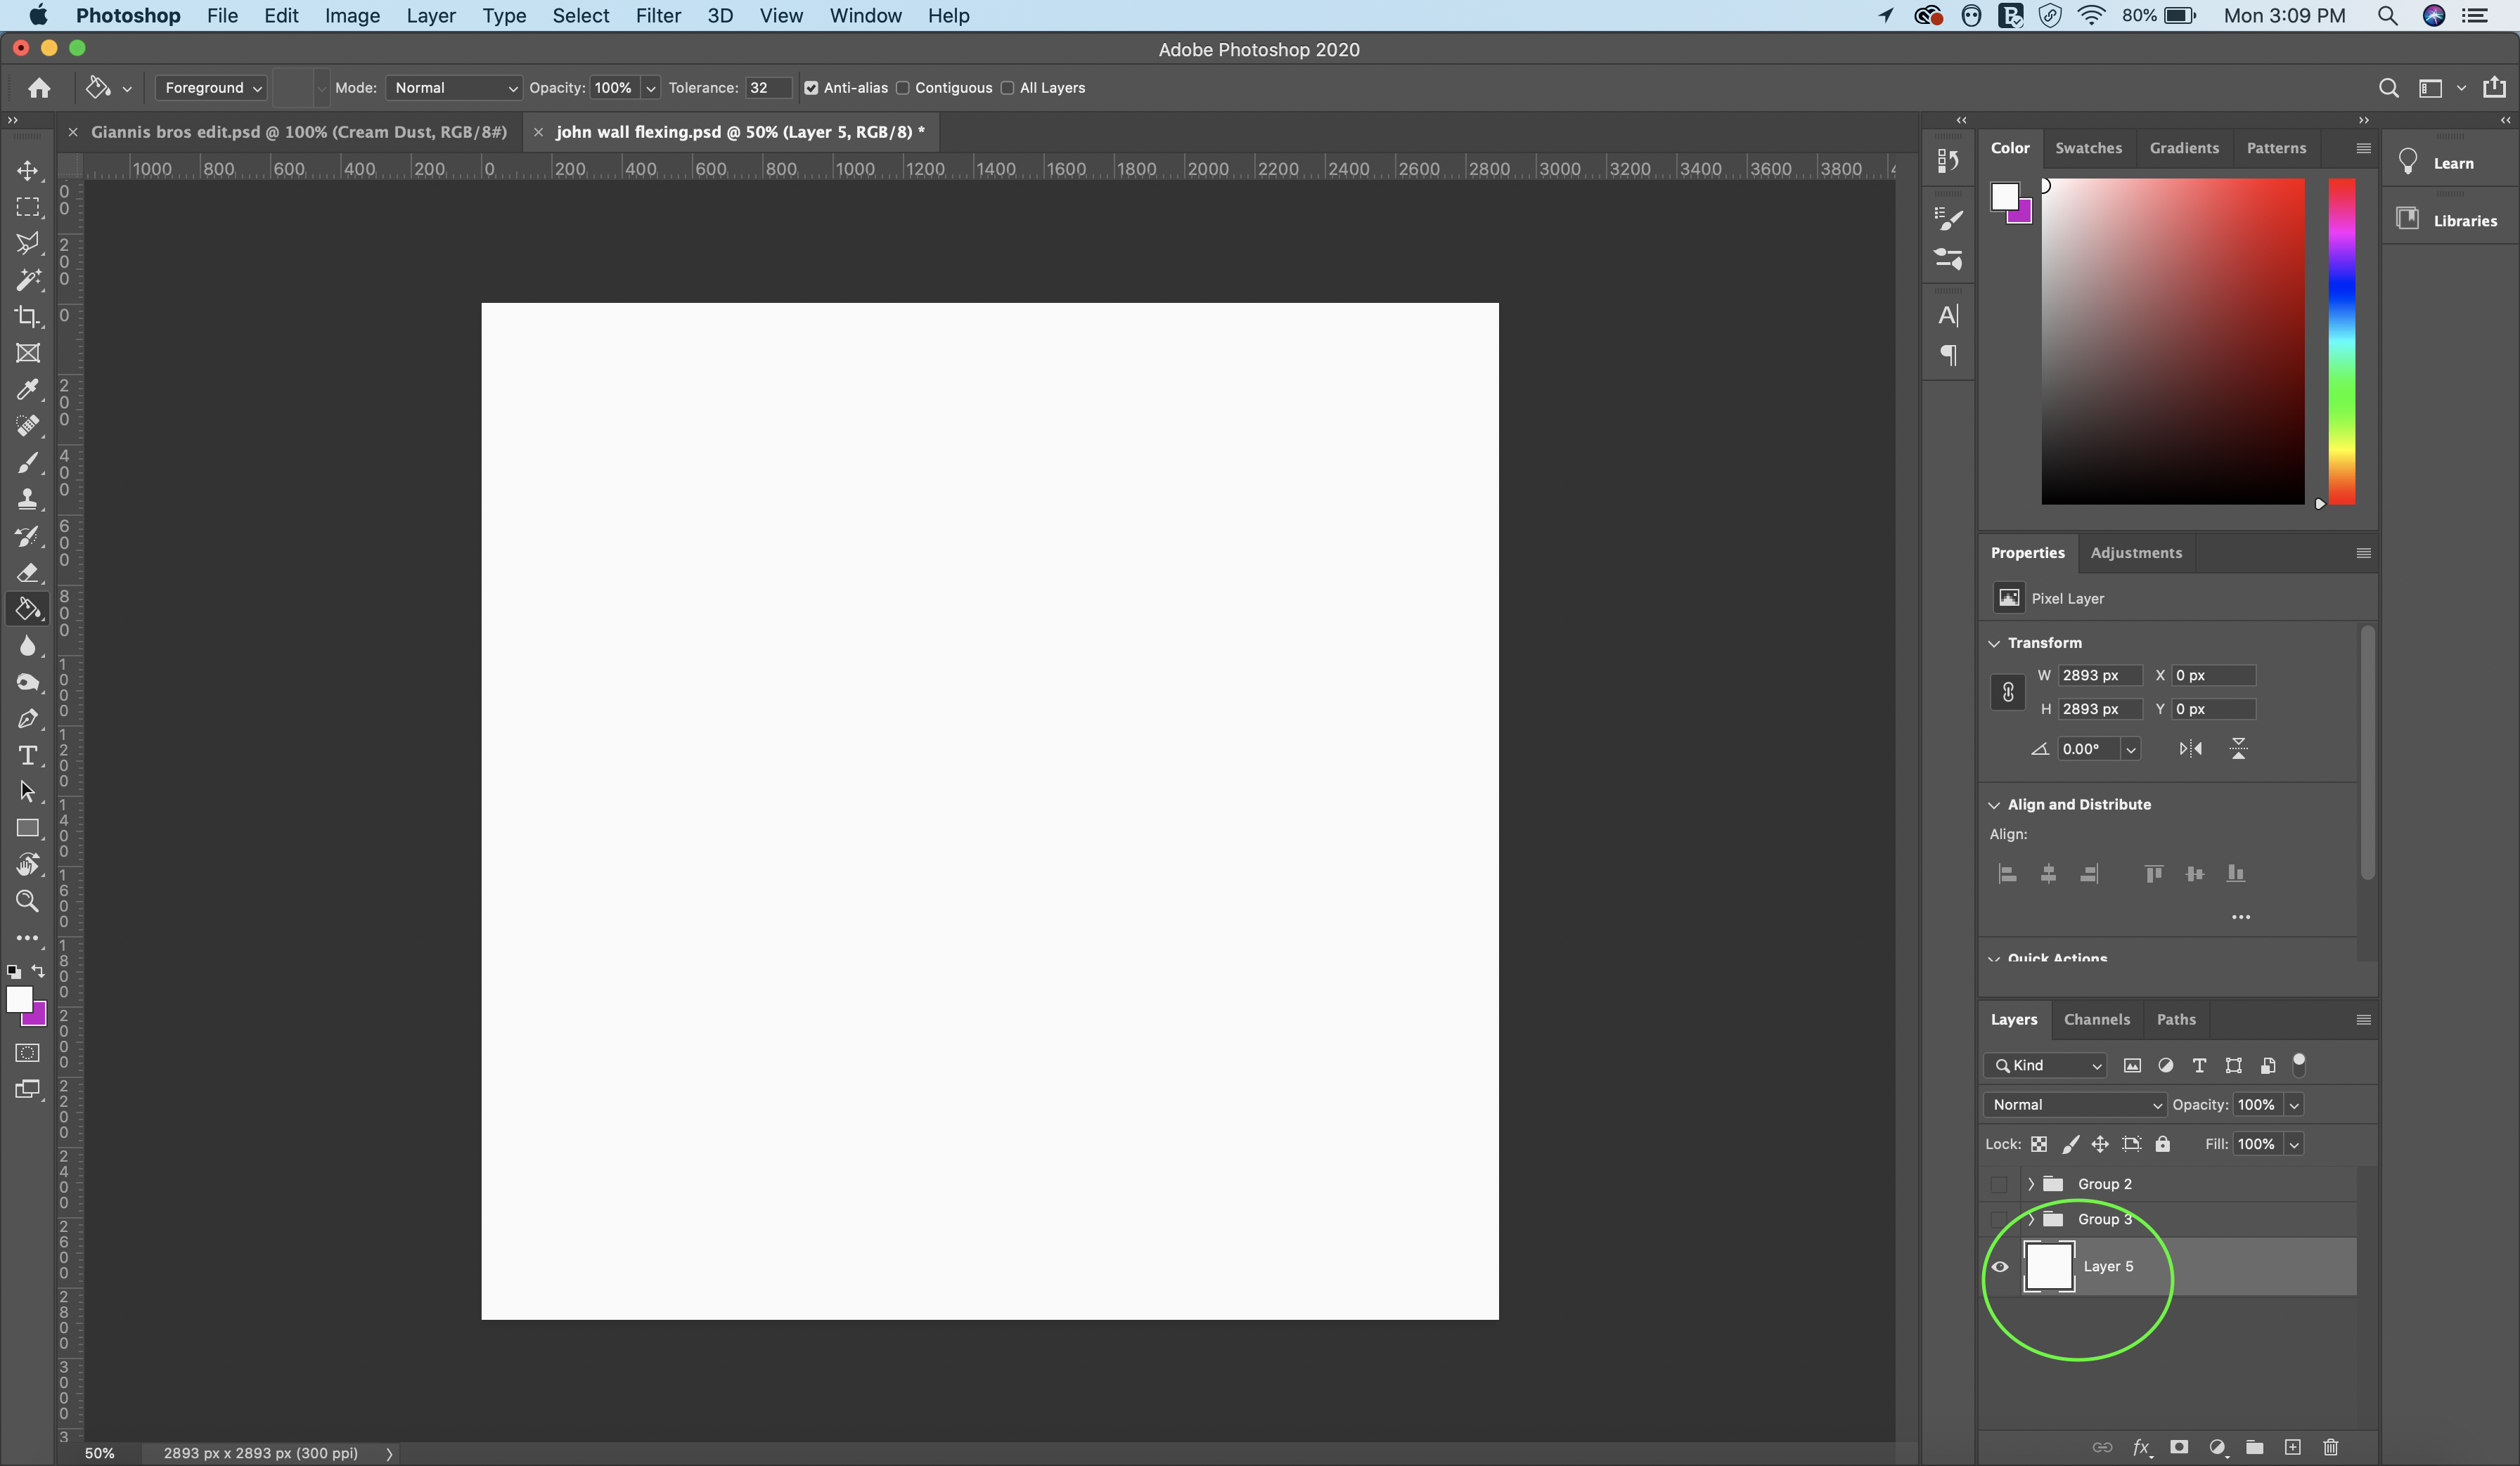
Task: Select the Magic Wand tool
Action: 26,279
